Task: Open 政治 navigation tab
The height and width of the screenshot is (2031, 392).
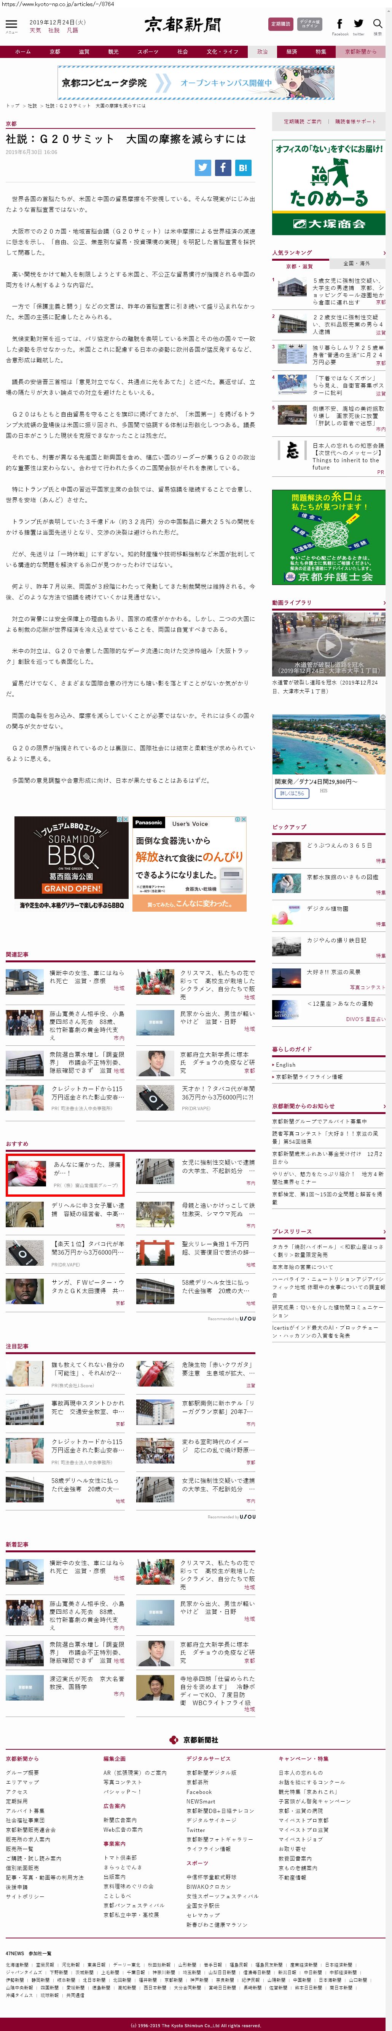Action: (x=262, y=51)
